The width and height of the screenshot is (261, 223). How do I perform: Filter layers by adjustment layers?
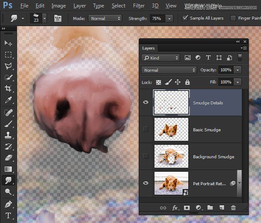pos(198,58)
